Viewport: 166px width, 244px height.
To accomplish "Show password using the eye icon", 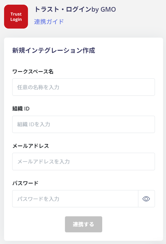I will [146, 199].
